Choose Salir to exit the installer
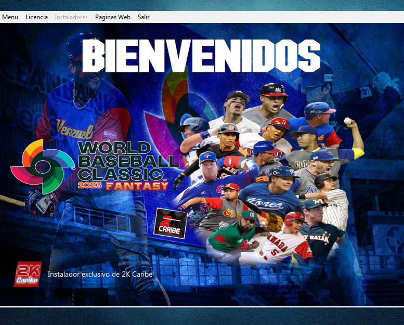 click(x=144, y=17)
